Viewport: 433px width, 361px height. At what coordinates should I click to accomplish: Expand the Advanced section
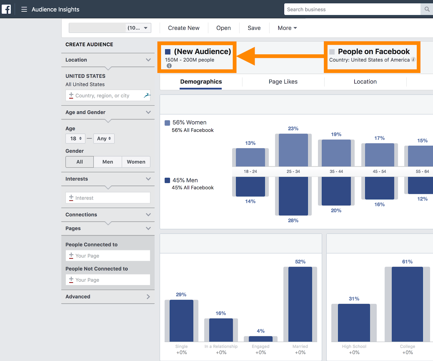(148, 297)
